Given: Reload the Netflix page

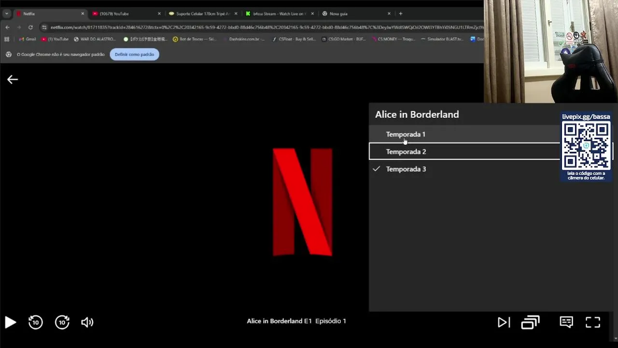Looking at the screenshot, I should click(30, 27).
